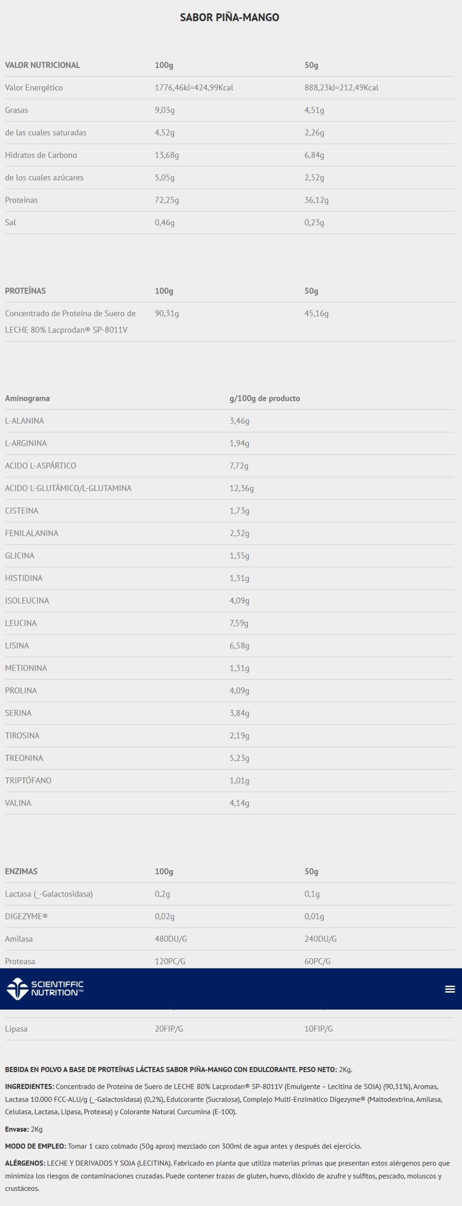Screen dimensions: 462x1206
Task: Select the ALÉRGENOS label
Action: coord(25,1163)
